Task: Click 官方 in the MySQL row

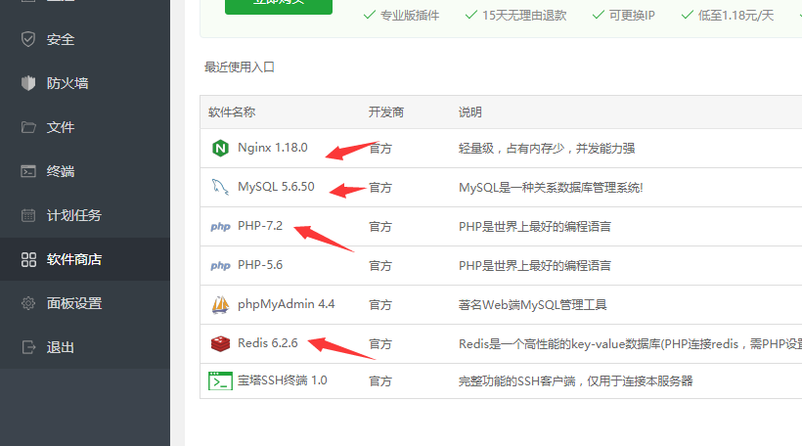Action: pos(380,188)
